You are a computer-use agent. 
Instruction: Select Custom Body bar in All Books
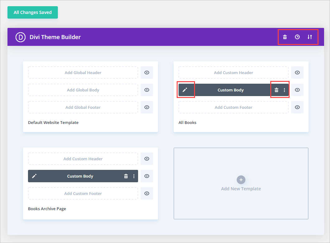tap(233, 90)
